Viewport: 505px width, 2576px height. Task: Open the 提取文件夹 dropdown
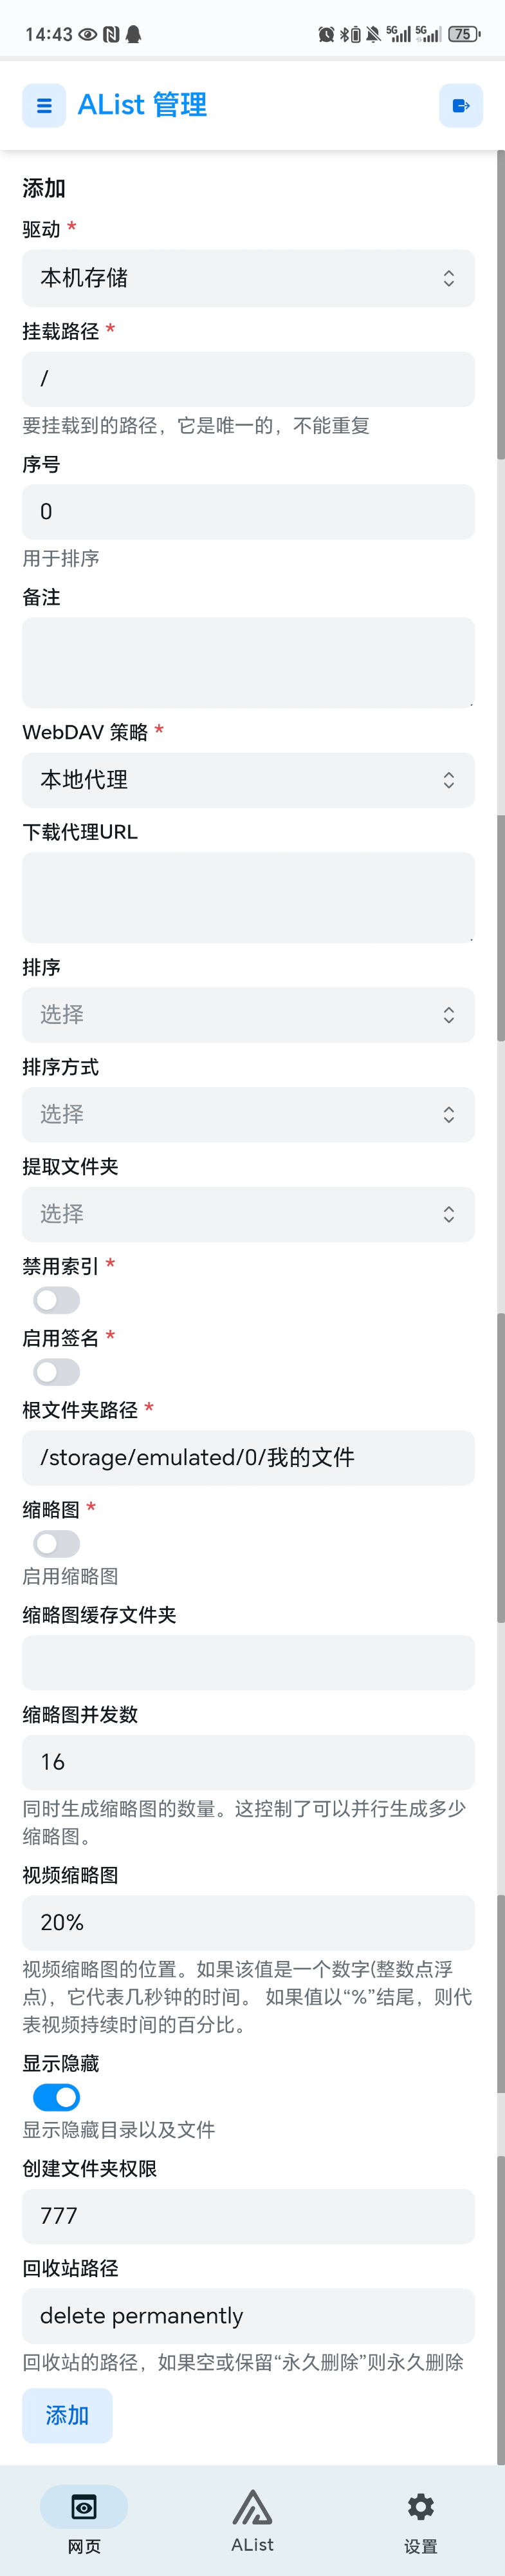[248, 1214]
